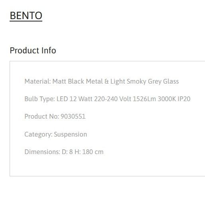
Task: Click the Bulb Type specification text
Action: [x=107, y=99]
